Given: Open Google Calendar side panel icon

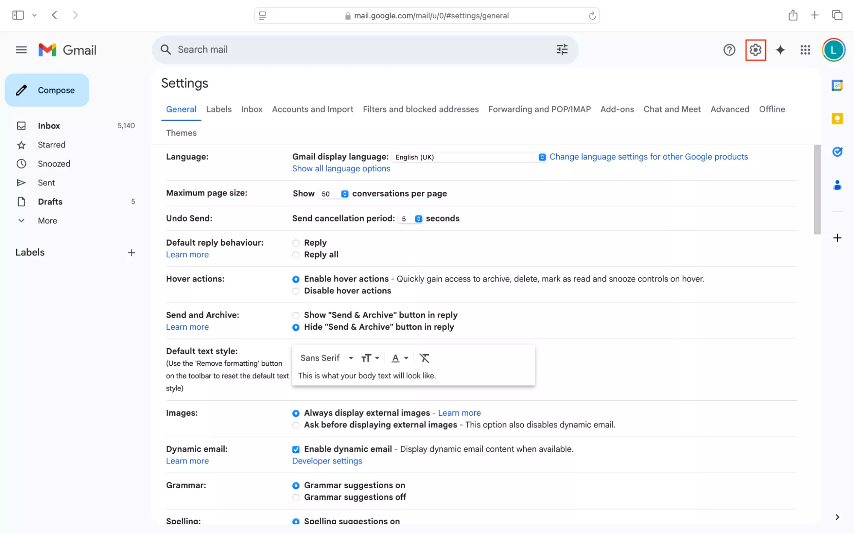Looking at the screenshot, I should (837, 85).
